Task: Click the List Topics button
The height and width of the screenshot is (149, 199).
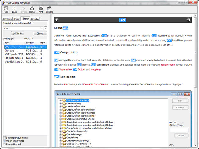Action: tap(17, 33)
